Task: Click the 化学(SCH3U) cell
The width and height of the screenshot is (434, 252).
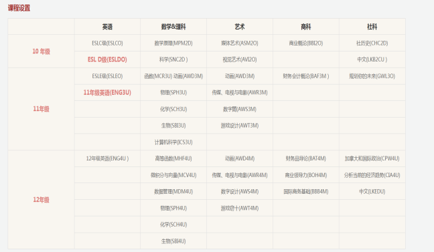Action: (173, 109)
